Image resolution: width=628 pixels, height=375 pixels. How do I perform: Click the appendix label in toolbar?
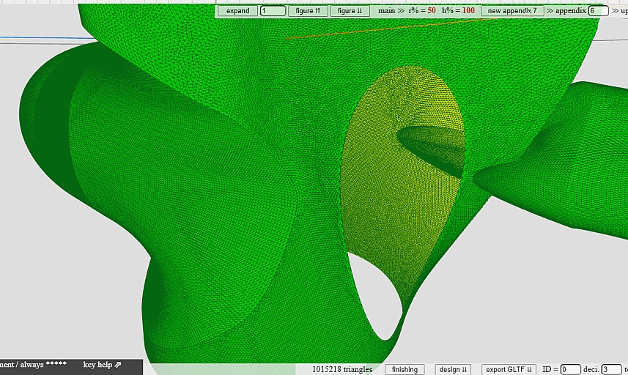(x=571, y=11)
